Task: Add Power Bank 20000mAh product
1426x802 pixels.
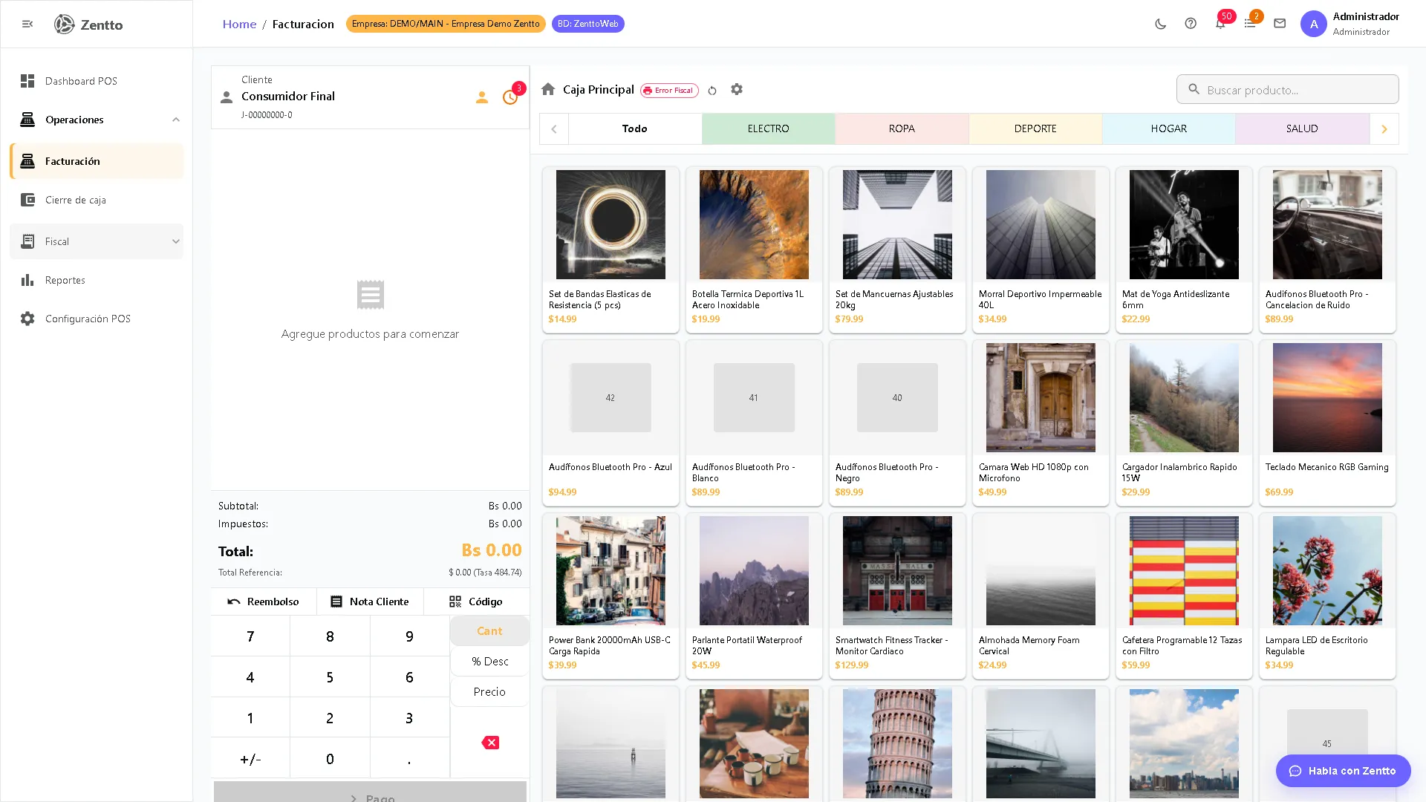Action: click(611, 596)
